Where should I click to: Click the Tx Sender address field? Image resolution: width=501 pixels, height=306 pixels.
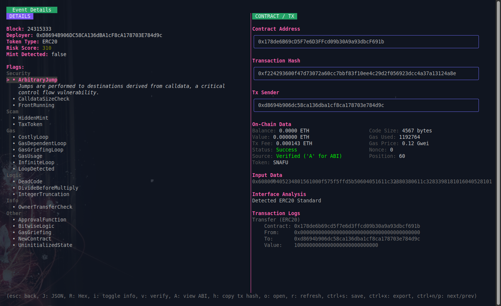point(366,105)
